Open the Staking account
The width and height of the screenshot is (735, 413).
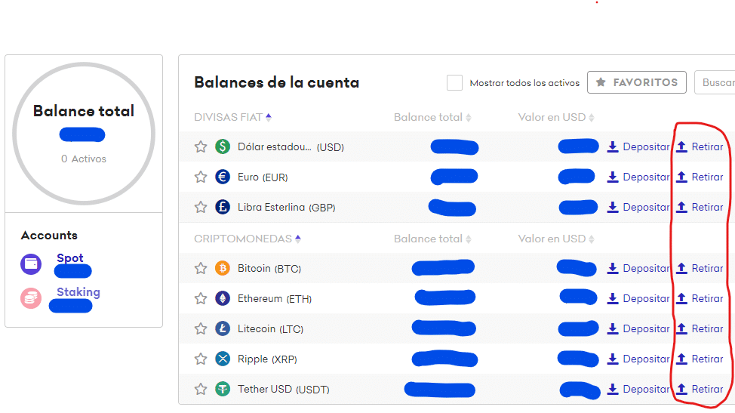(78, 292)
